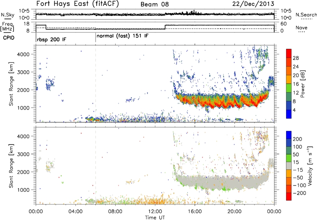This screenshot has width=317, height=220.
Task: Click the '18' frequency axis value
Action: click(x=27, y=24)
